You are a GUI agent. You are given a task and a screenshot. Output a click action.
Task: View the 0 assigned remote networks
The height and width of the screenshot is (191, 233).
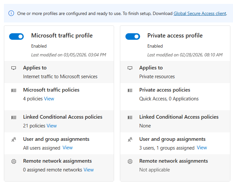(x=88, y=170)
